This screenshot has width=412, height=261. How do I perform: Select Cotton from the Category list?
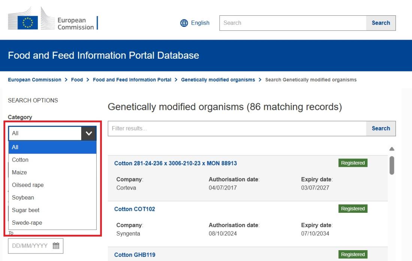click(x=20, y=160)
